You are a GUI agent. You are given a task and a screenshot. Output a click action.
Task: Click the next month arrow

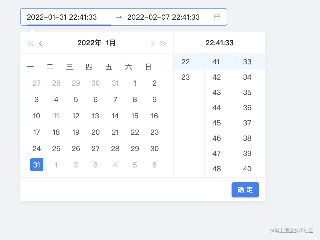(x=153, y=43)
